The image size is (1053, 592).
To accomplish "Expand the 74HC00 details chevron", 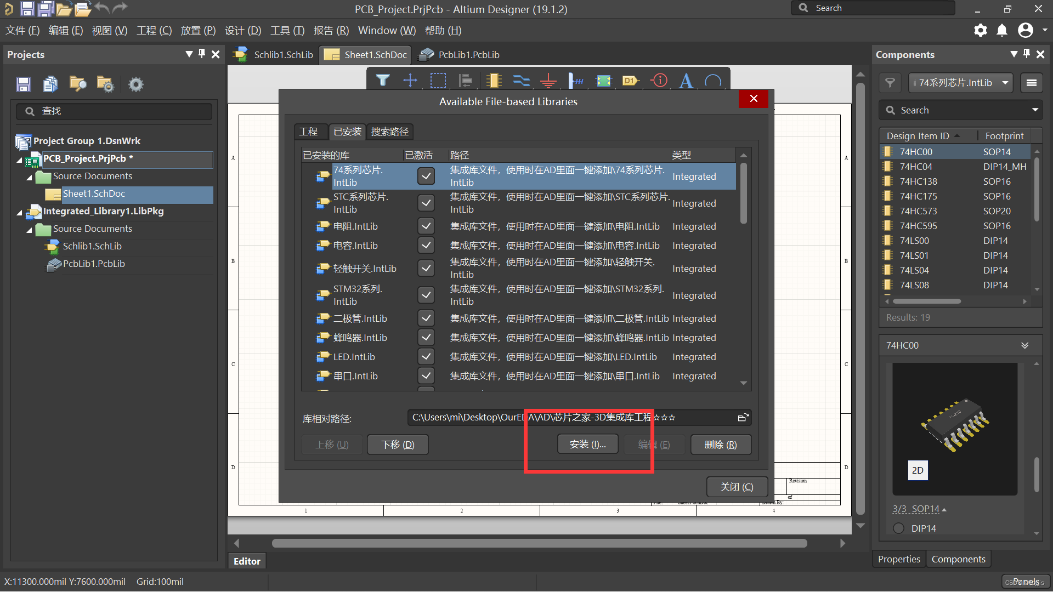I will click(1024, 345).
